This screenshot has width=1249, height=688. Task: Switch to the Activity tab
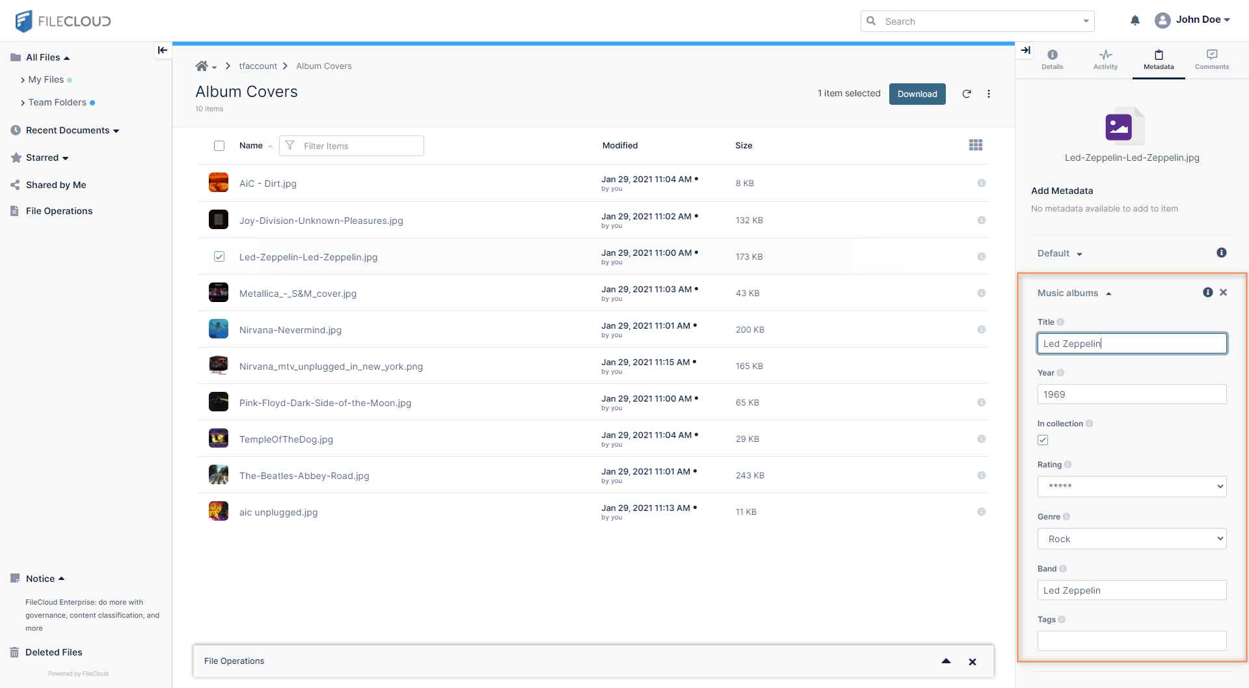tap(1105, 59)
